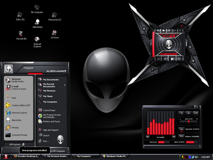Switch to Windows Media Player taskbar button
The width and height of the screenshot is (213, 160).
click(115, 156)
